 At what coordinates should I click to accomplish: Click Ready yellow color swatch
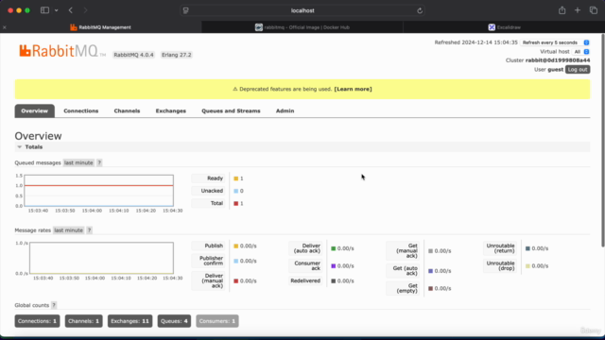235,178
